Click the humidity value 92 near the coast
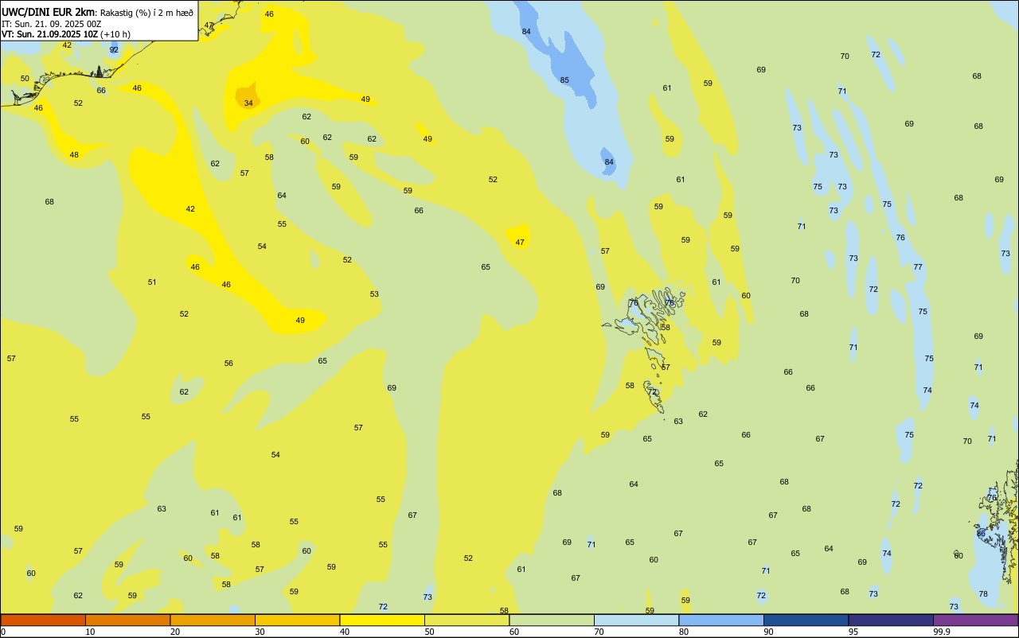 (x=114, y=50)
